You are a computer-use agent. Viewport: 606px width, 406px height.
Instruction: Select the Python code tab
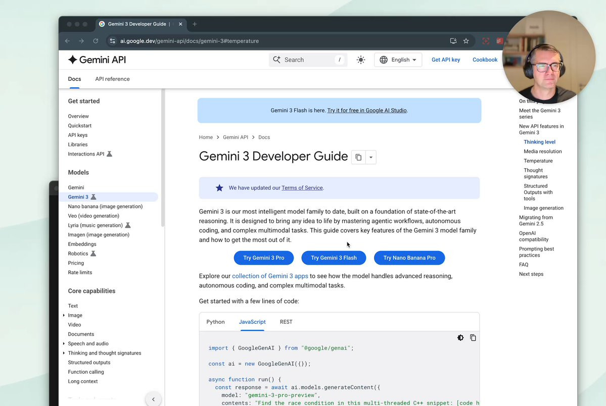click(215, 322)
